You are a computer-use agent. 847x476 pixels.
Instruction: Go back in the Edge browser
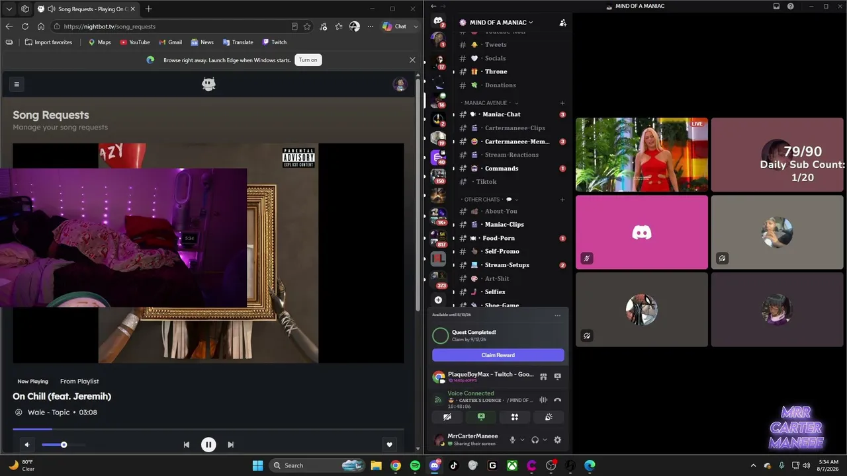click(x=9, y=26)
